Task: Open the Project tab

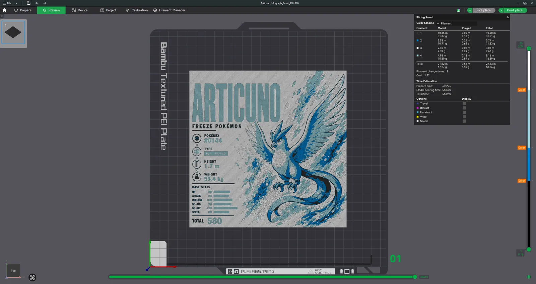Action: click(x=108, y=10)
